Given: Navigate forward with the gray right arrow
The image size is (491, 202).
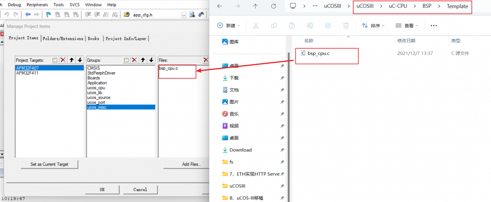Looking at the screenshot, I should (x=37, y=15).
